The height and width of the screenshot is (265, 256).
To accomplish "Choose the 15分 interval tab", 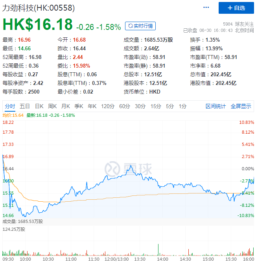I will coord(156,106).
